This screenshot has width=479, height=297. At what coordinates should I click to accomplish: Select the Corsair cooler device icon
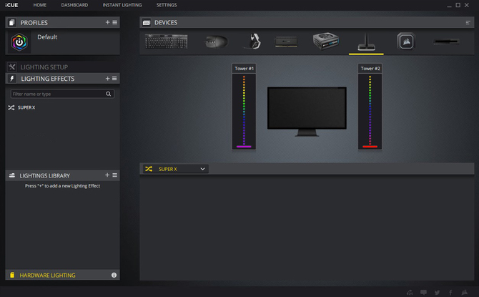click(406, 42)
